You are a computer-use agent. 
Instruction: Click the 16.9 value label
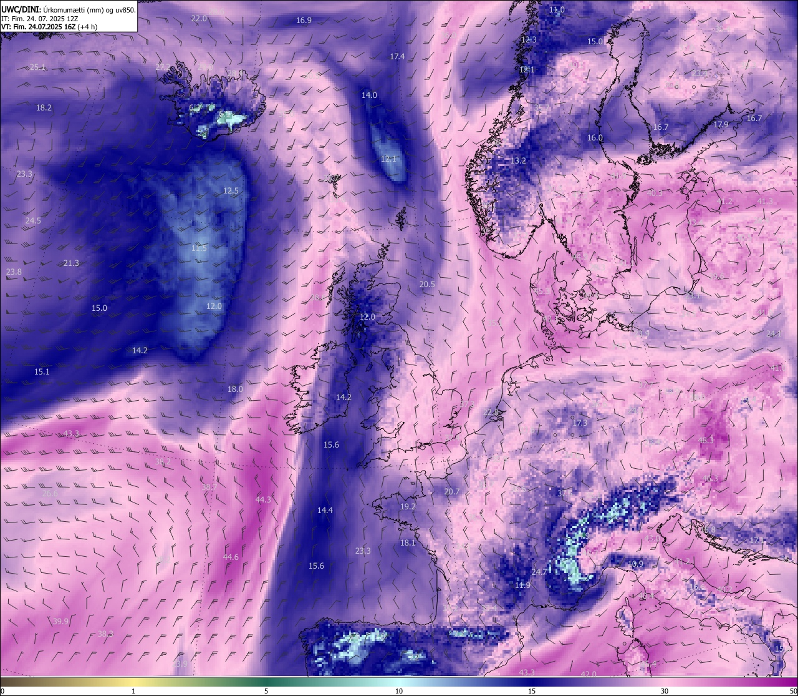[x=304, y=21]
